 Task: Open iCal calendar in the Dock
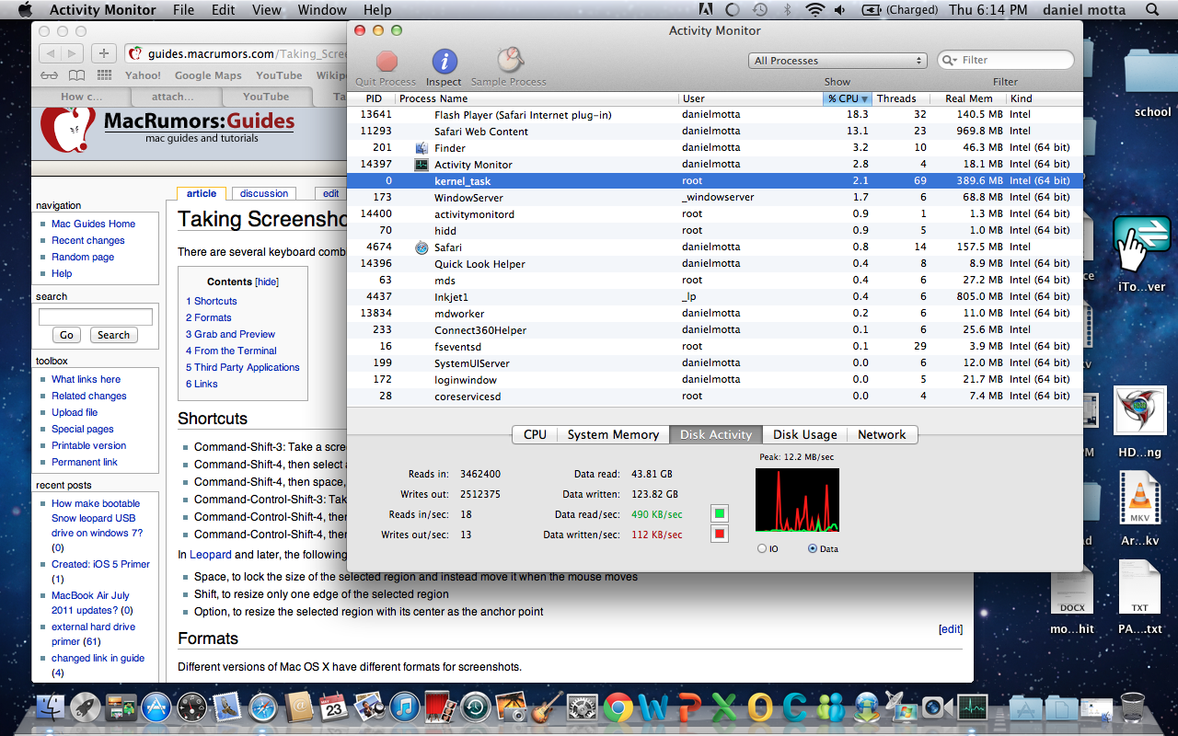tap(333, 707)
